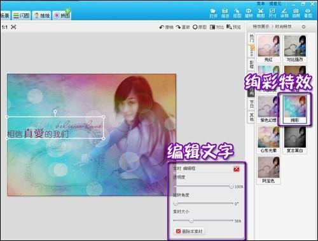Click the rotate handle above the text box
Image resolution: width=318 pixels, height=241 pixels.
55,111
